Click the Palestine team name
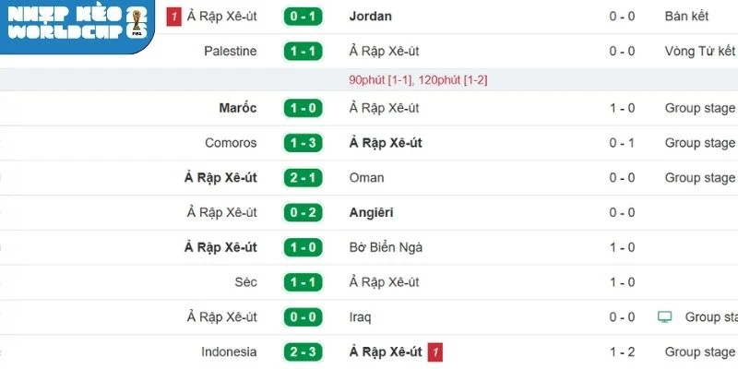The height and width of the screenshot is (369, 738). pyautogui.click(x=231, y=51)
